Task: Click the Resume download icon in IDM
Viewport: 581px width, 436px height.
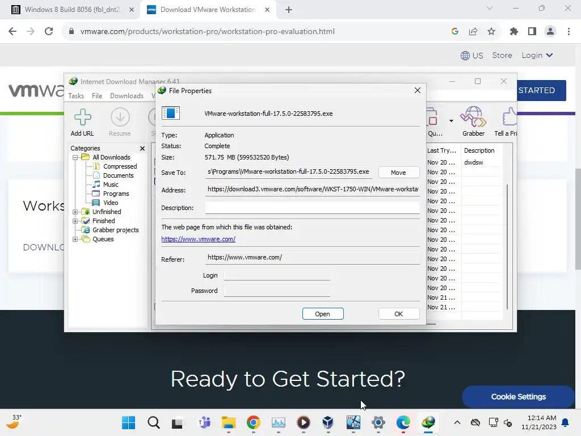Action: [120, 122]
